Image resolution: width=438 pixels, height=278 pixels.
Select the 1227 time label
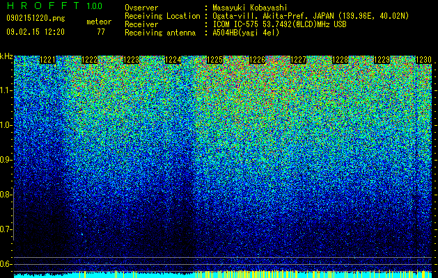pos(298,60)
